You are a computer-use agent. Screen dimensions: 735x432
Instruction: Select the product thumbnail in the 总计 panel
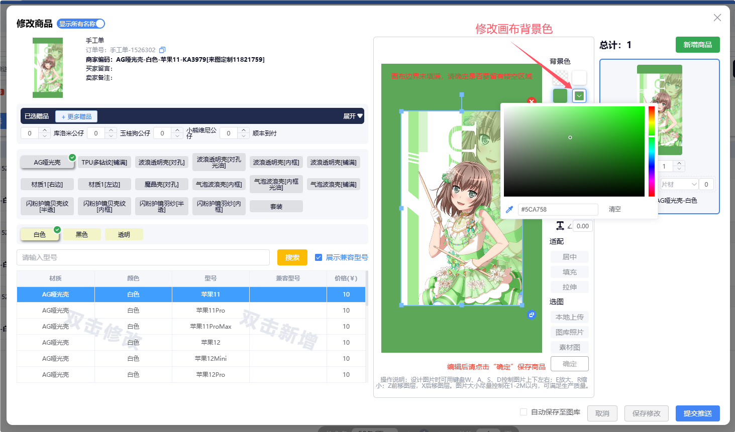(x=660, y=110)
